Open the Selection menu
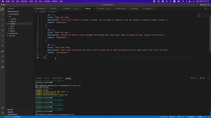The image size is (211, 118). (24, 1)
